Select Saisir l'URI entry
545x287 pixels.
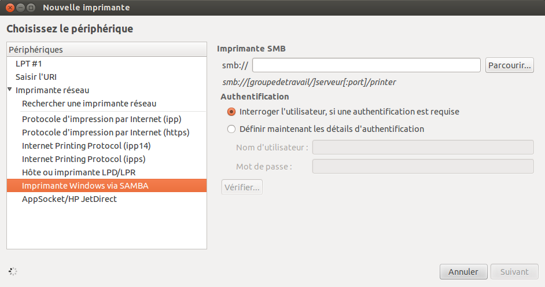click(x=106, y=77)
